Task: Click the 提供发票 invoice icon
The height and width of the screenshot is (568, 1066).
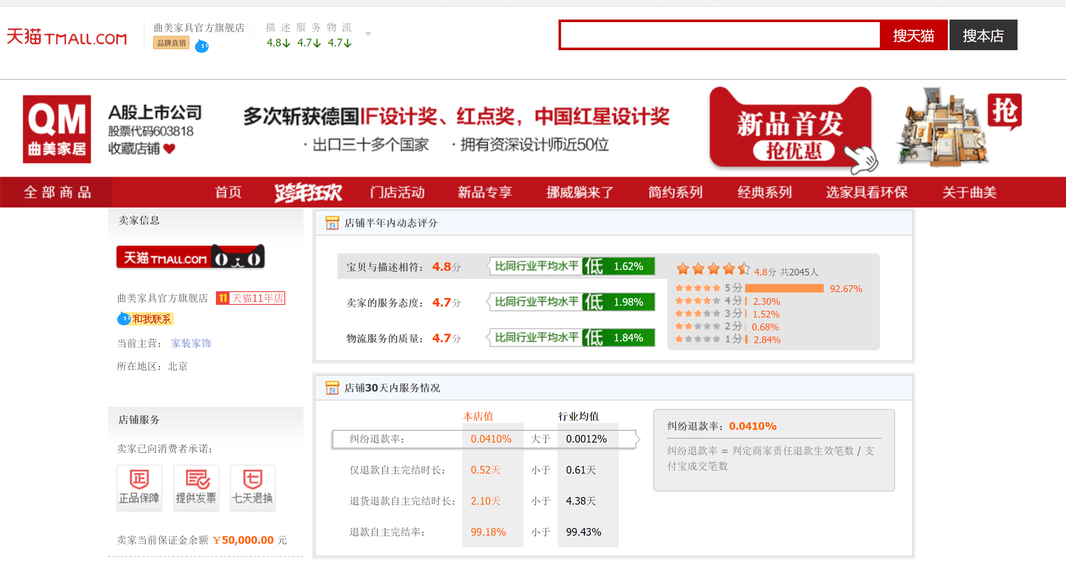Action: point(196,487)
